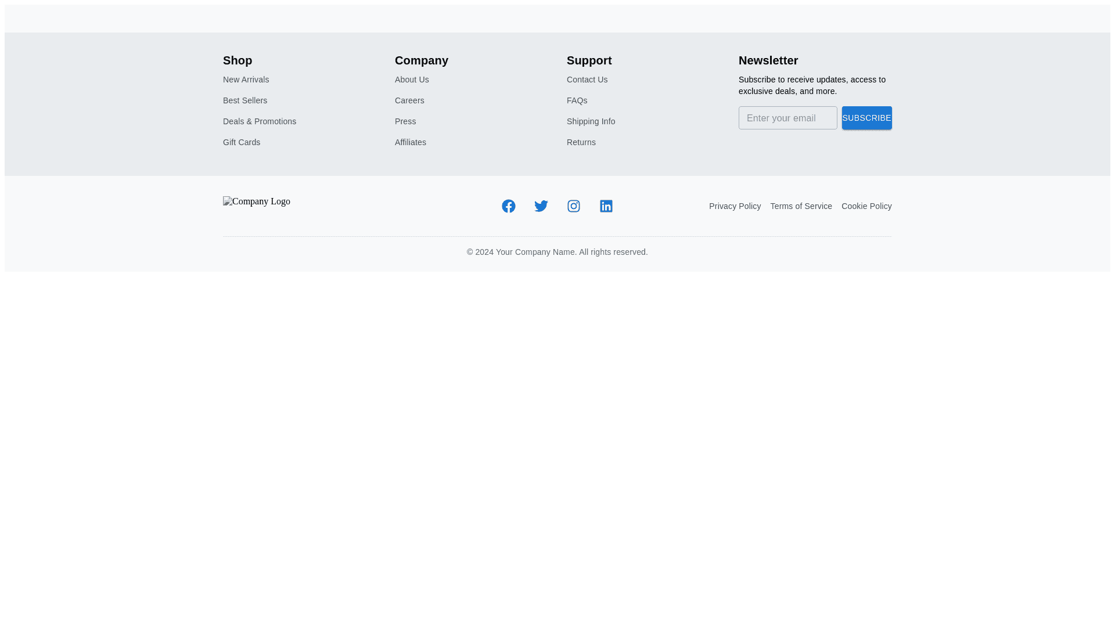The image size is (1115, 627).
Task: View the Cookie Policy link
Action: point(866,206)
